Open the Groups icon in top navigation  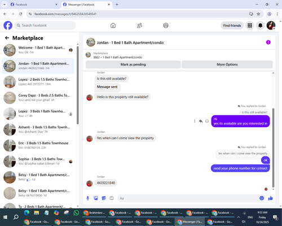coord(166,25)
